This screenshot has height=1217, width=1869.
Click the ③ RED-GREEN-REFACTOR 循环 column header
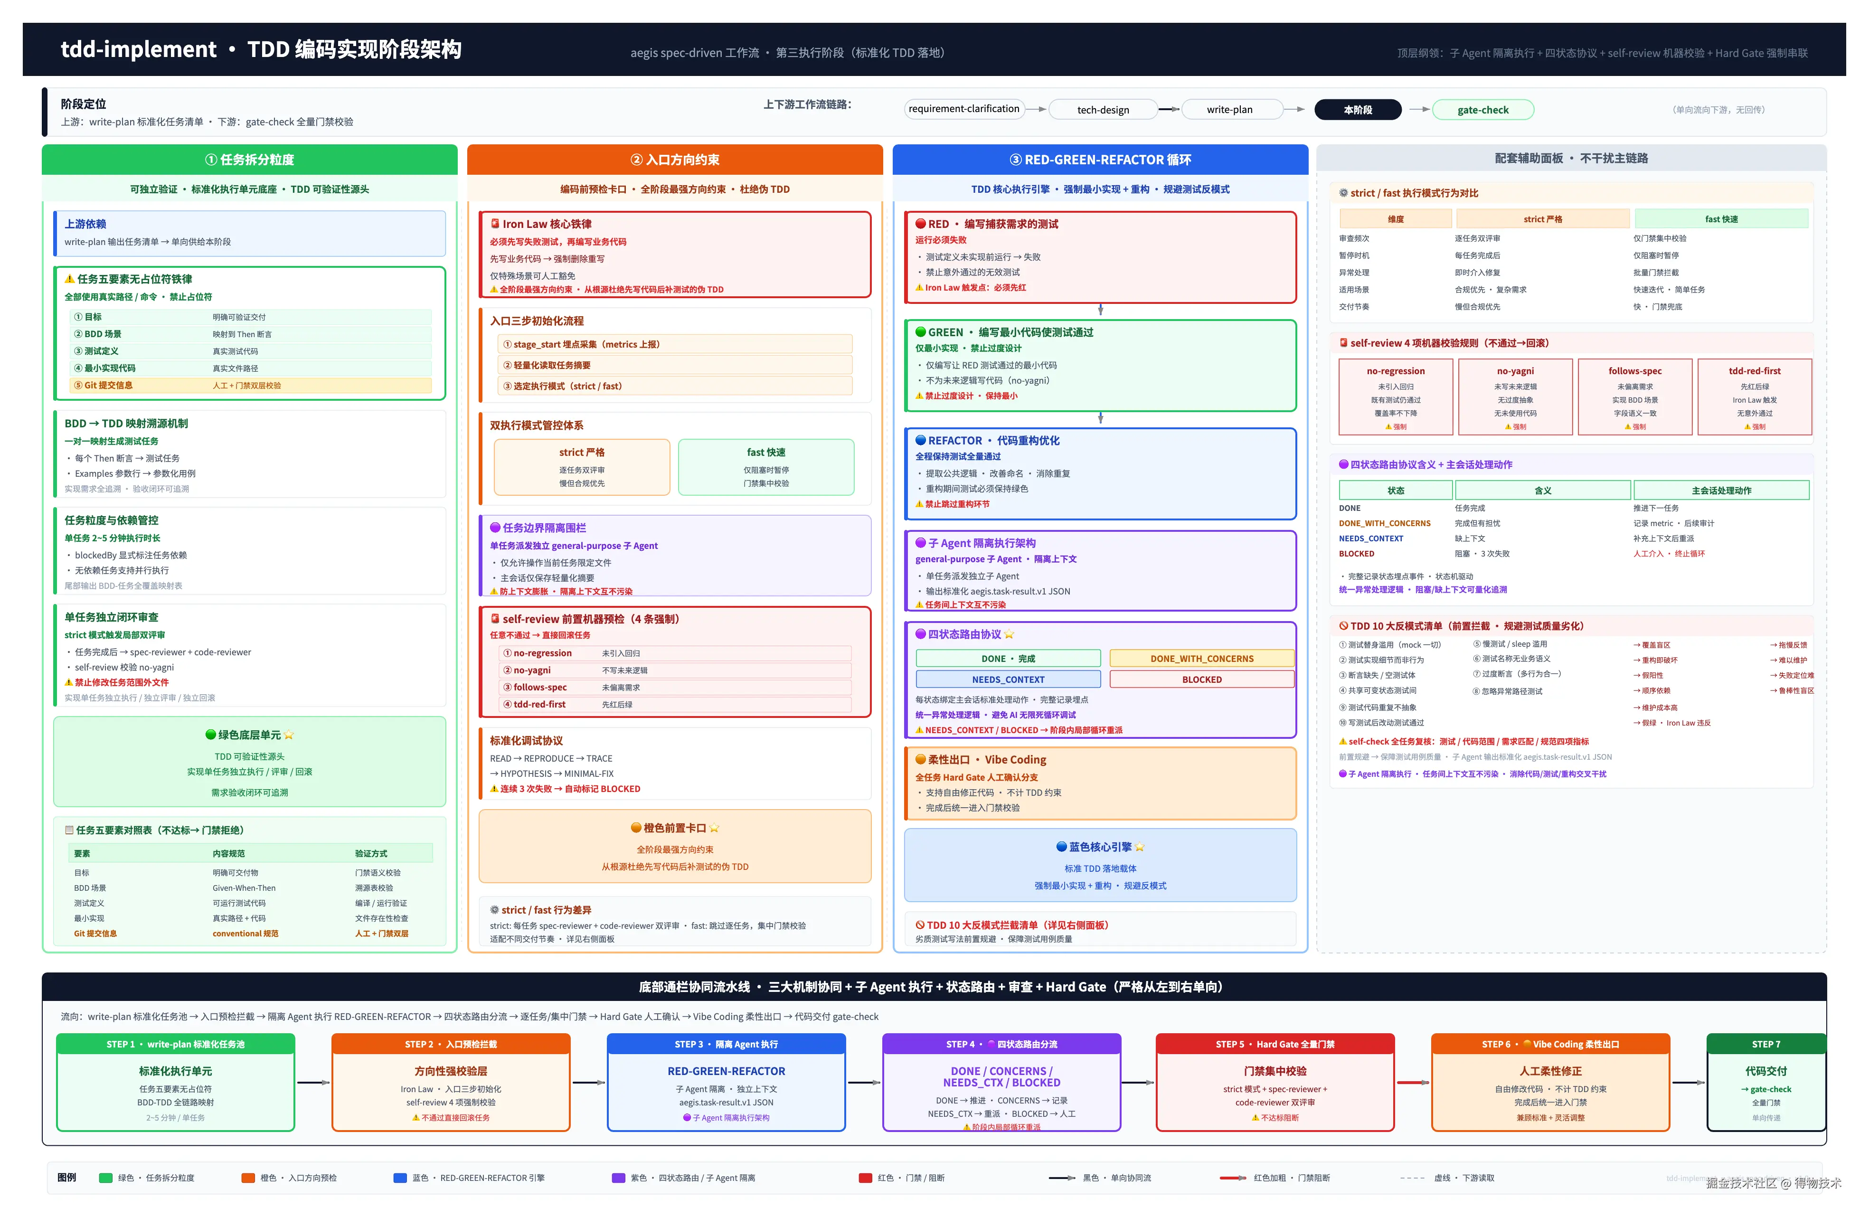click(x=1100, y=160)
